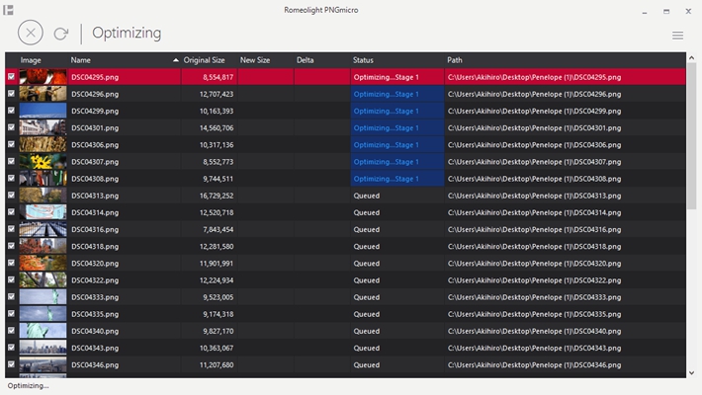Click the Queued status of DSC04313.png
This screenshot has height=395, width=702.
366,196
